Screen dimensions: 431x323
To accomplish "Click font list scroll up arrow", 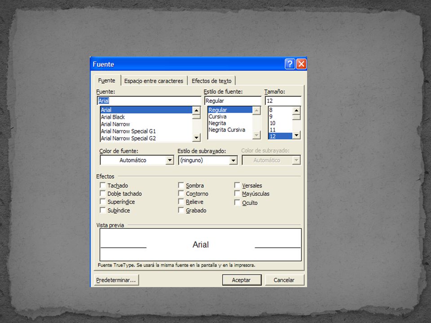I will click(x=196, y=110).
